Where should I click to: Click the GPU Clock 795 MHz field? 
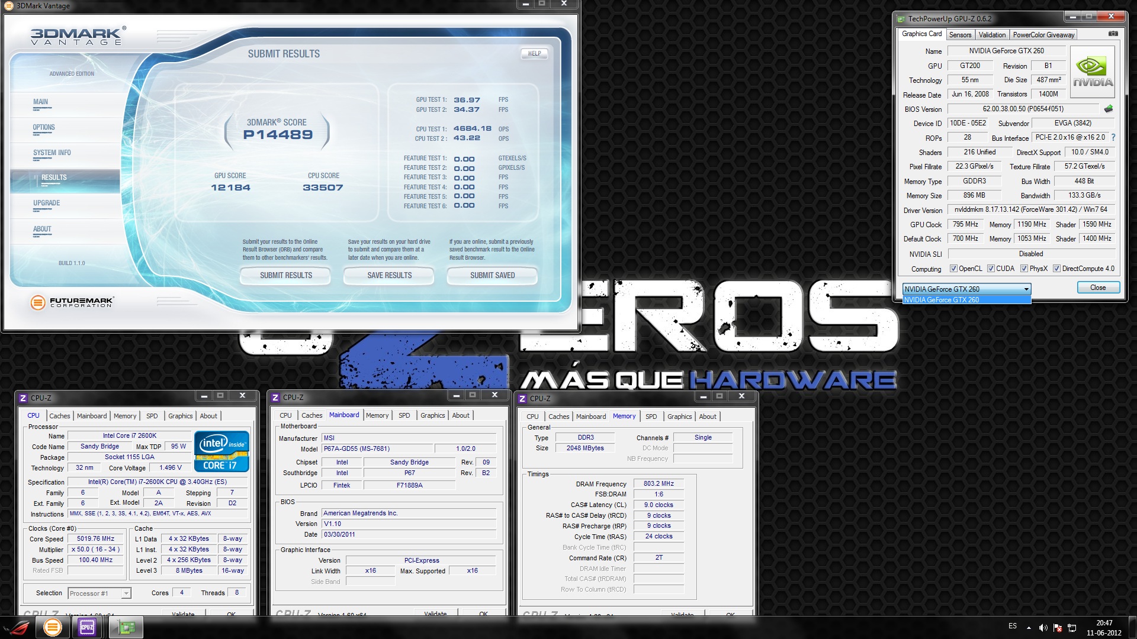pyautogui.click(x=965, y=225)
